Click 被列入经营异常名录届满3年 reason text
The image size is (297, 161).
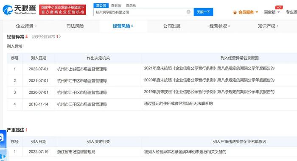(185, 152)
